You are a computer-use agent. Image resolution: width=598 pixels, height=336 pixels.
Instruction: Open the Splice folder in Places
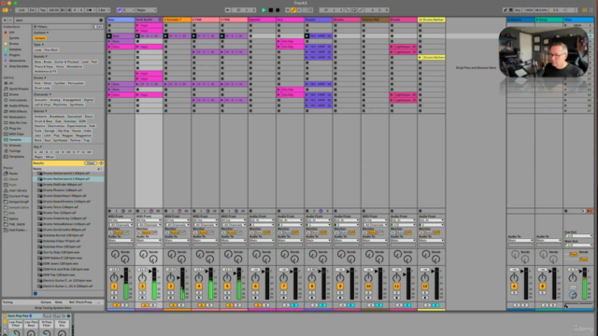pos(14,218)
